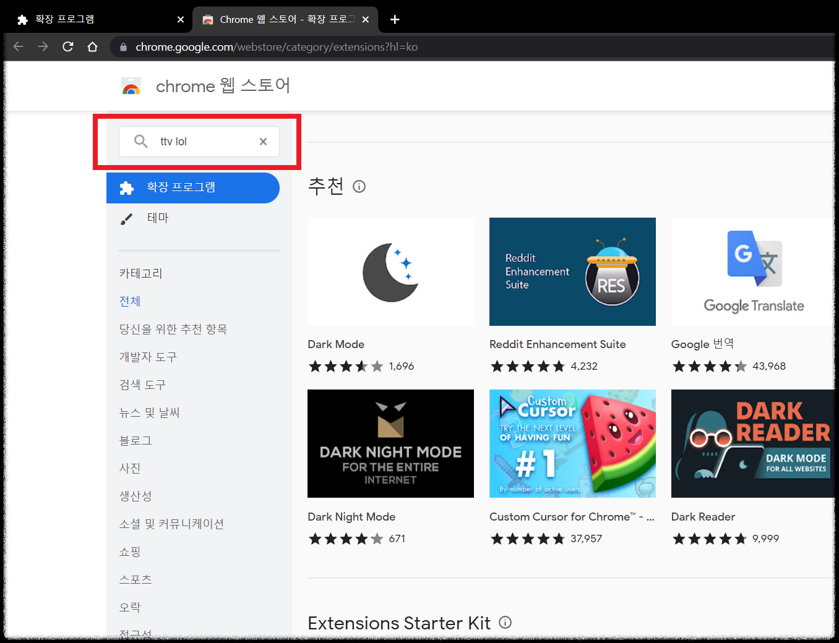Open Reddit Enhancement Suite thumbnail
The height and width of the screenshot is (643, 839).
[x=572, y=271]
